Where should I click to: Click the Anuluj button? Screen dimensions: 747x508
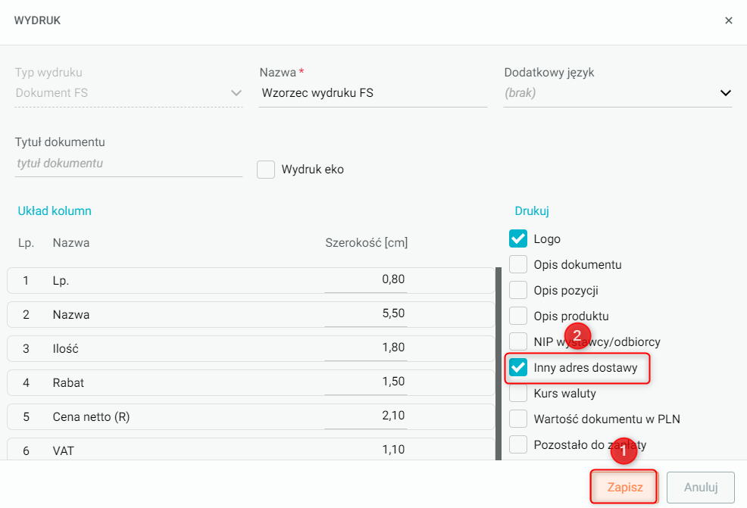(x=700, y=488)
